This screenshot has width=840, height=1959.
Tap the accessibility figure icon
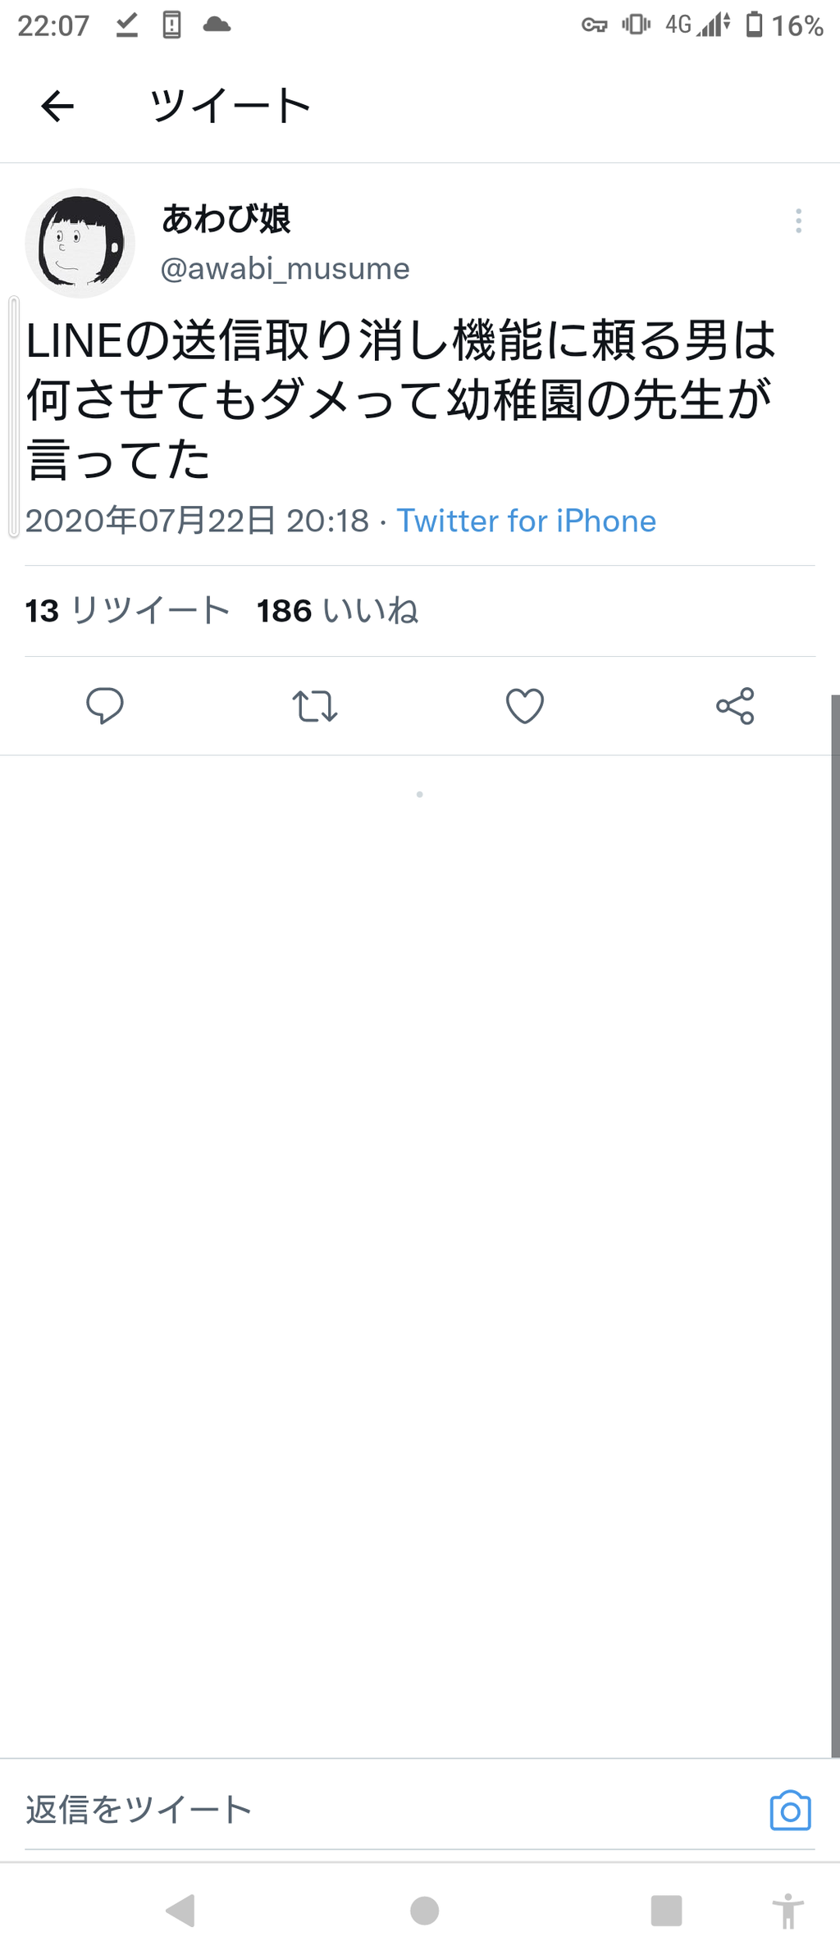pyautogui.click(x=787, y=1911)
